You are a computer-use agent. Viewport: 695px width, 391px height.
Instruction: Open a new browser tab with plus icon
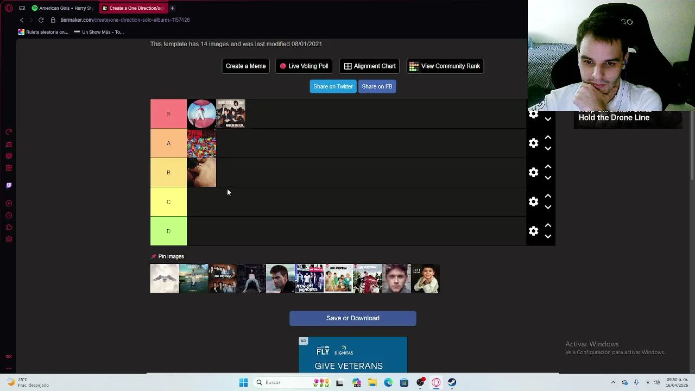coord(172,8)
